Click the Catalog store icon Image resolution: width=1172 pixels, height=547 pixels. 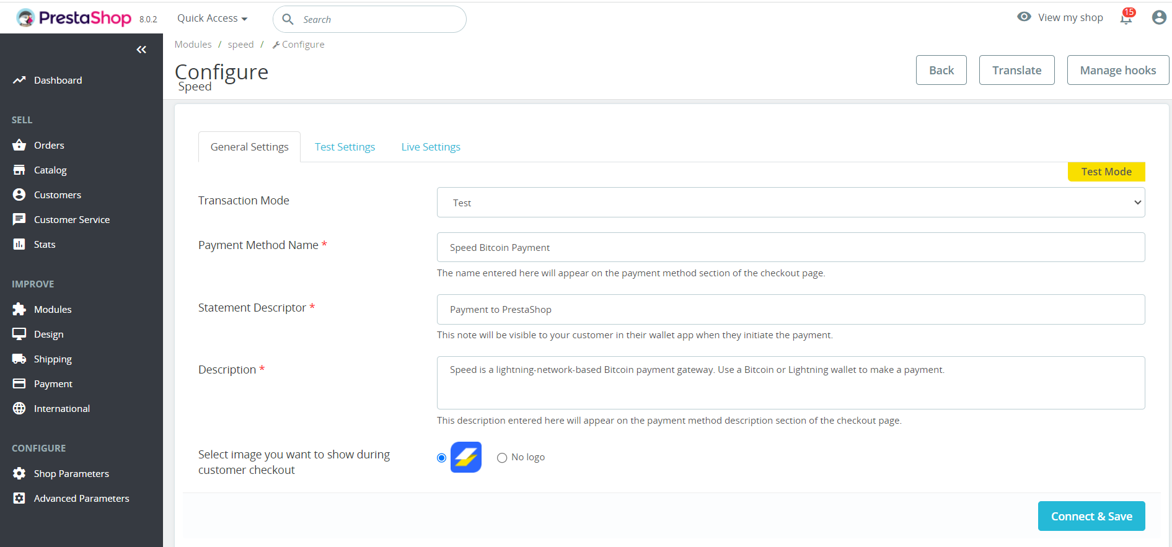19,170
